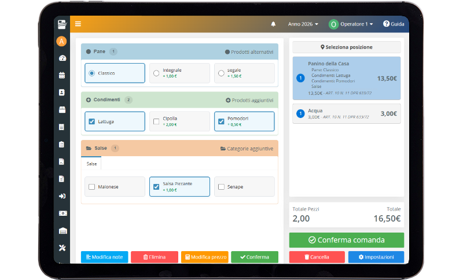Click the 3,00€ price of Acqua

[388, 113]
